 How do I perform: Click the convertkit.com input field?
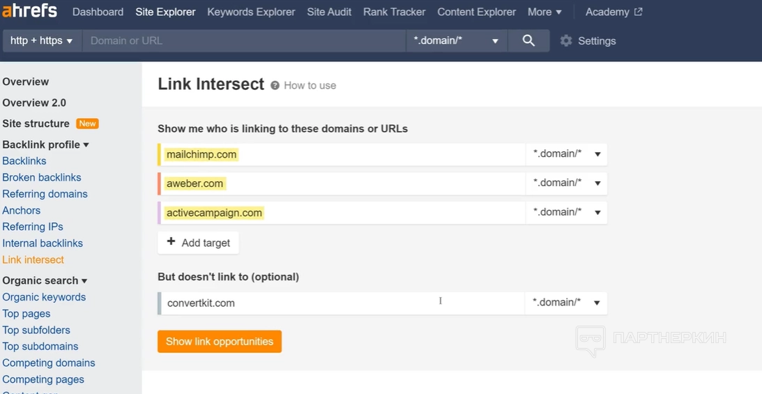(x=342, y=303)
